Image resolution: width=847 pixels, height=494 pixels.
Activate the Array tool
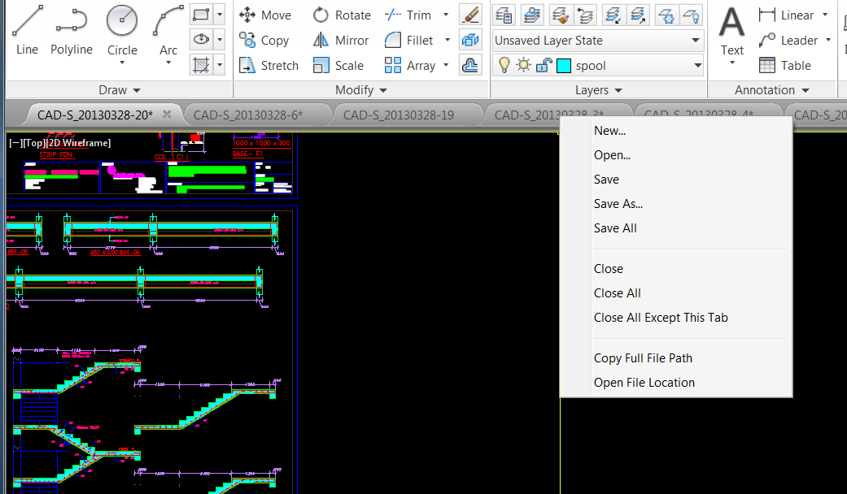pos(410,65)
